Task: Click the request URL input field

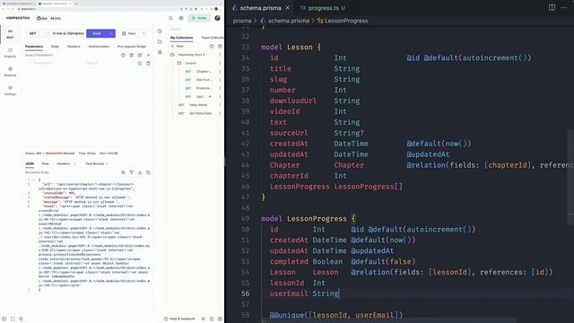Action: (x=68, y=33)
